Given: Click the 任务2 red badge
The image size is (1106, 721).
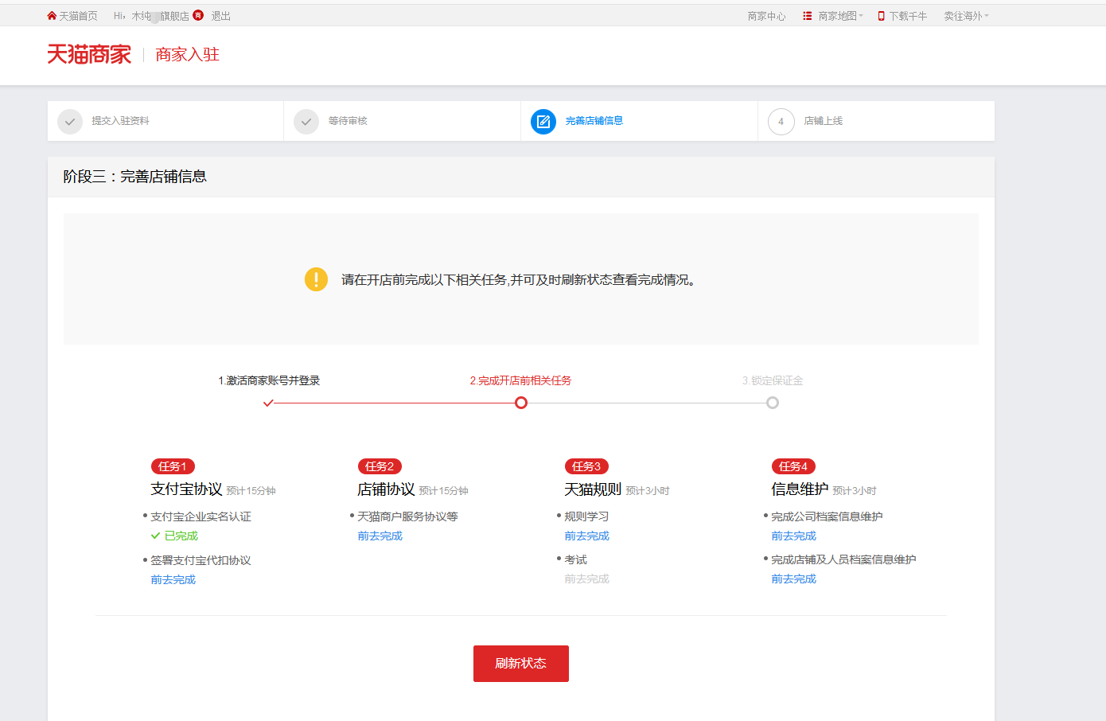Looking at the screenshot, I should [x=380, y=466].
